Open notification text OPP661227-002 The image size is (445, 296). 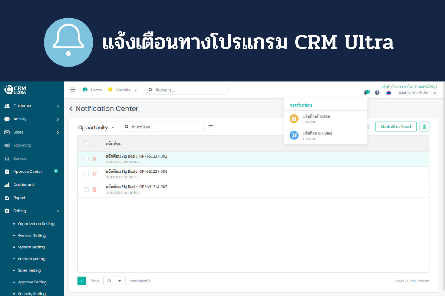(x=136, y=156)
